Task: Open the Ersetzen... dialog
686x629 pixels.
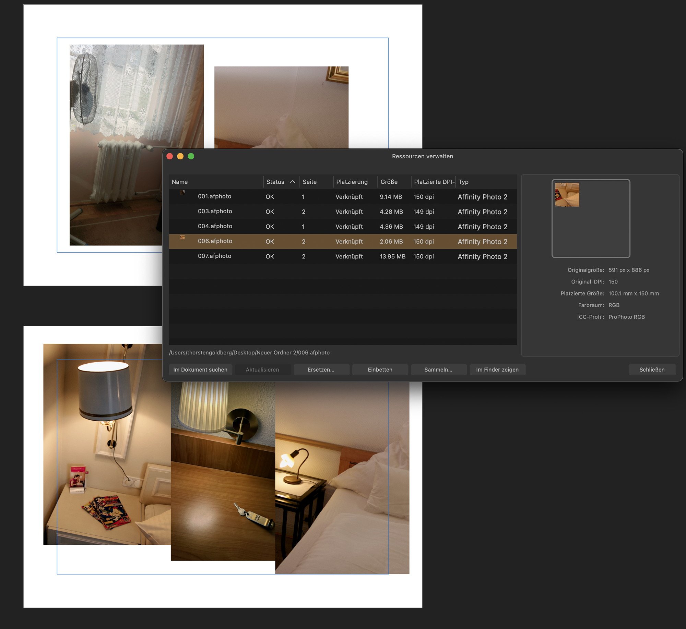Action: click(x=321, y=370)
